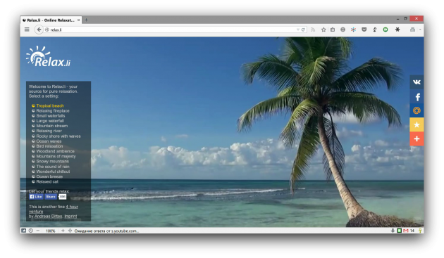This screenshot has height=258, width=444.
Task: Select the Tropical beach setting
Action: click(50, 105)
